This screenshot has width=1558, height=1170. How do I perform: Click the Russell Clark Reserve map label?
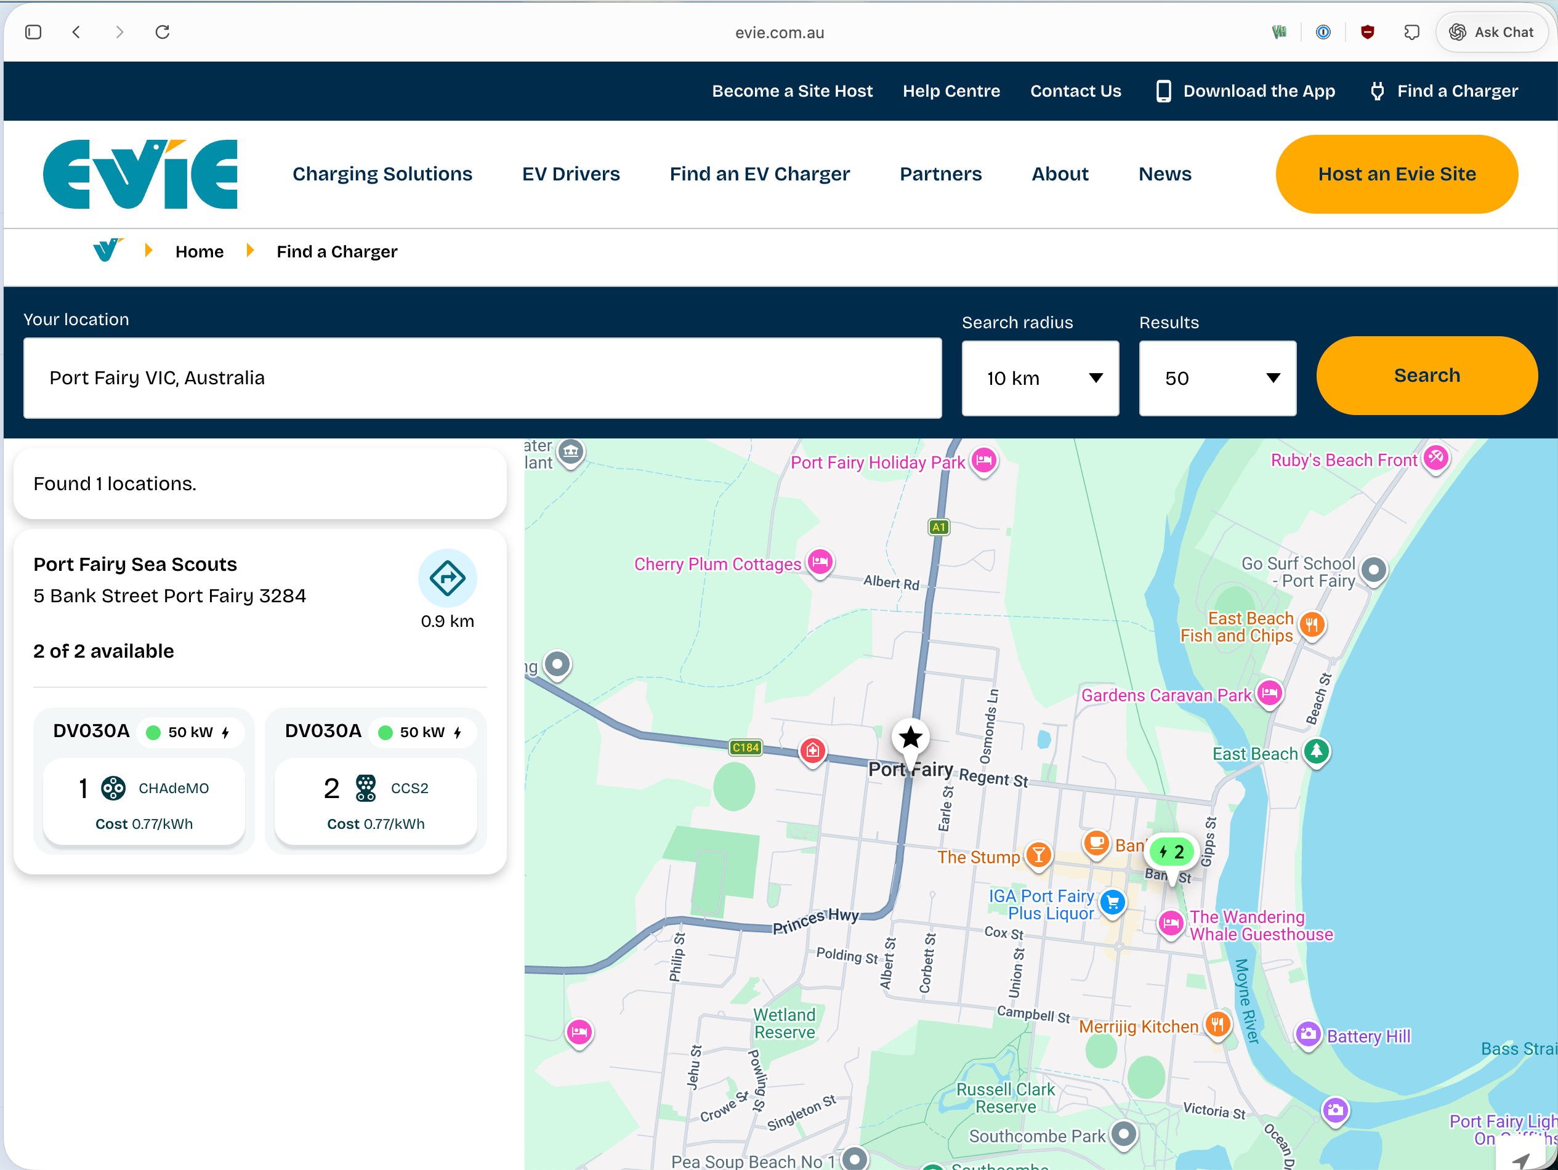(1005, 1098)
